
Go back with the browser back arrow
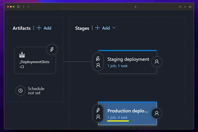pos(23,7)
